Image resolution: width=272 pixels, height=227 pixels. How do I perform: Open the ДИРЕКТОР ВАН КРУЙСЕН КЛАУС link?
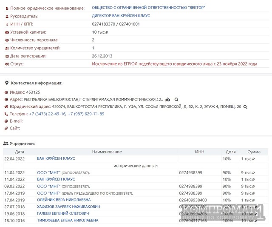[x=121, y=16]
